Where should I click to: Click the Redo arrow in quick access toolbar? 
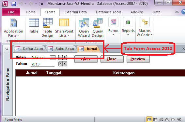point(31,4)
